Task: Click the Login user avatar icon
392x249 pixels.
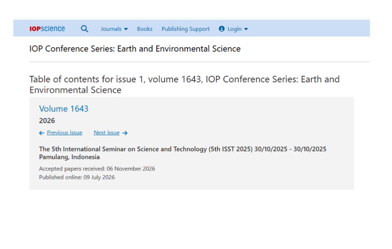Action: coord(221,29)
